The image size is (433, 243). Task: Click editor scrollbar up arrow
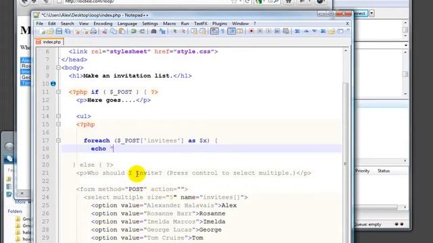coord(346,51)
